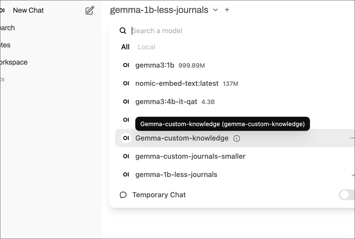Viewport: 355px width, 239px height.
Task: Click the magnifier search icon
Action: tap(123, 31)
